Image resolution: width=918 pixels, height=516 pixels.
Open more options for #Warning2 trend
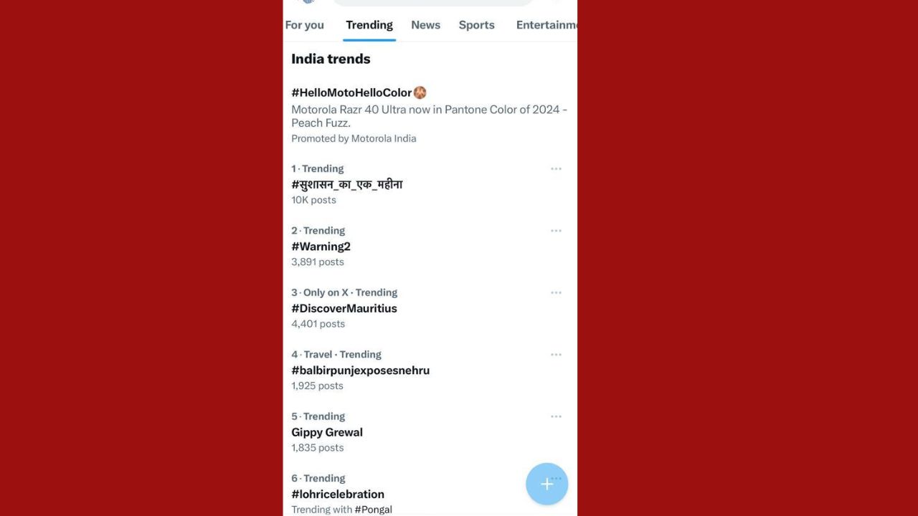click(556, 231)
